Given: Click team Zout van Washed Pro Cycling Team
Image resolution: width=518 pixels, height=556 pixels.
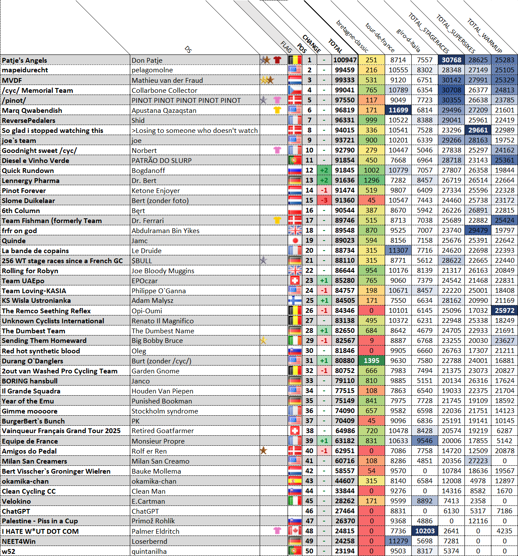Looking at the screenshot, I should coord(60,371).
